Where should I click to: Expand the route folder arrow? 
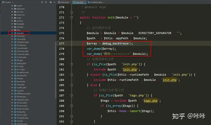click(12, 18)
